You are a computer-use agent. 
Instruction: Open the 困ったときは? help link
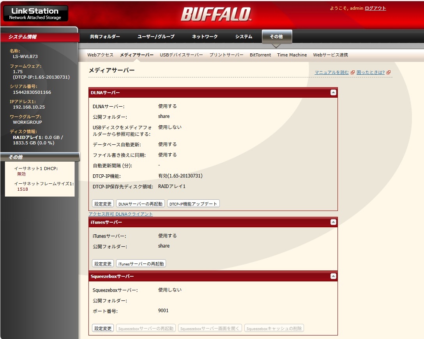[371, 72]
